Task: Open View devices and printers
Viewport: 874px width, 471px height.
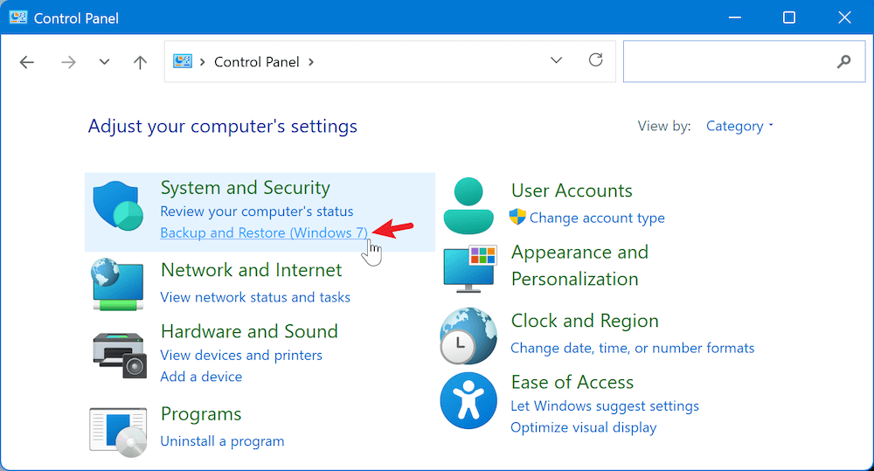Action: click(x=241, y=356)
